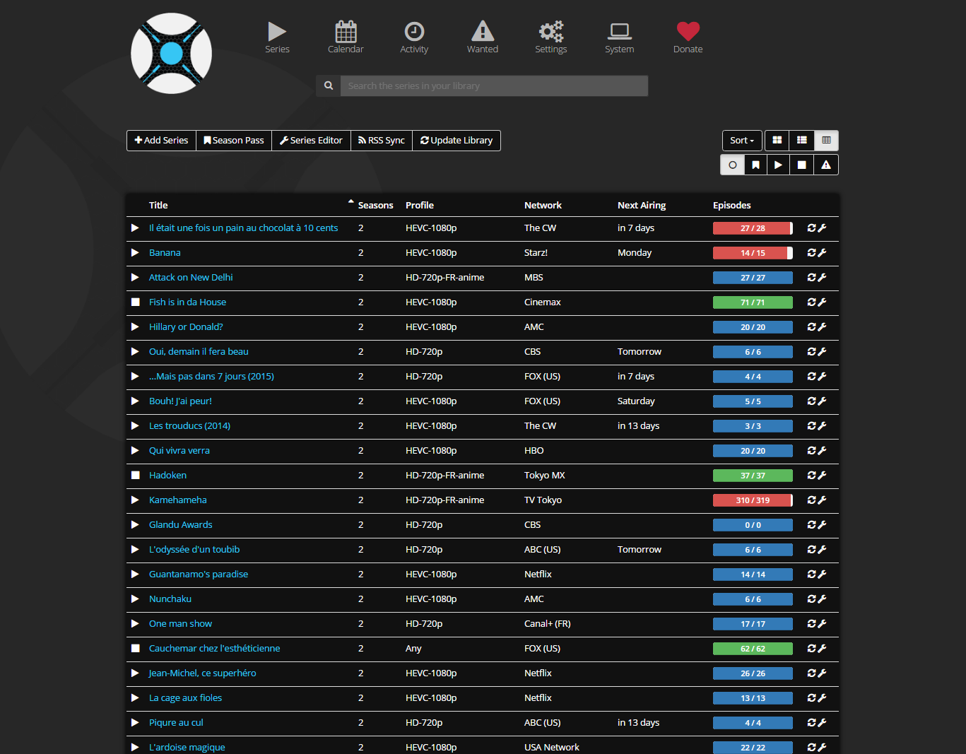Open the Settings section
This screenshot has width=966, height=754.
coord(551,37)
